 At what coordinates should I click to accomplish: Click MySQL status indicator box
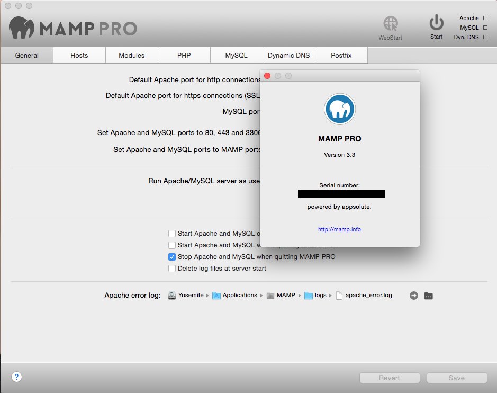[485, 28]
